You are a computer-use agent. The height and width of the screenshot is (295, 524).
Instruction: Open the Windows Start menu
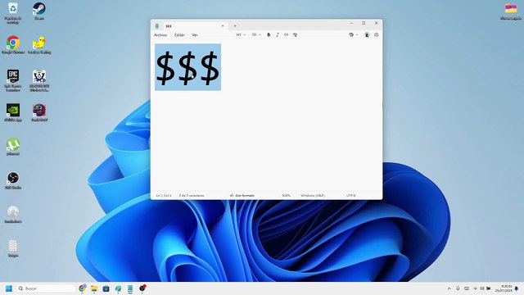coord(9,288)
